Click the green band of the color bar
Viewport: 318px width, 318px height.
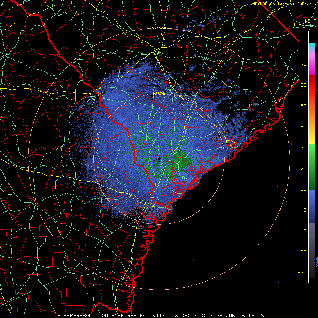click(312, 167)
